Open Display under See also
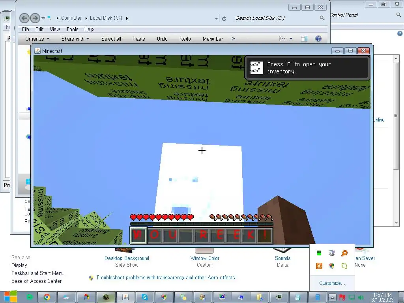 tap(19, 265)
